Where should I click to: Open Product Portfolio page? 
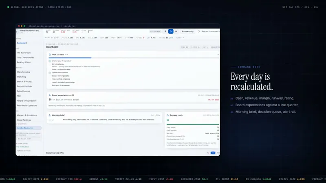tap(24, 86)
